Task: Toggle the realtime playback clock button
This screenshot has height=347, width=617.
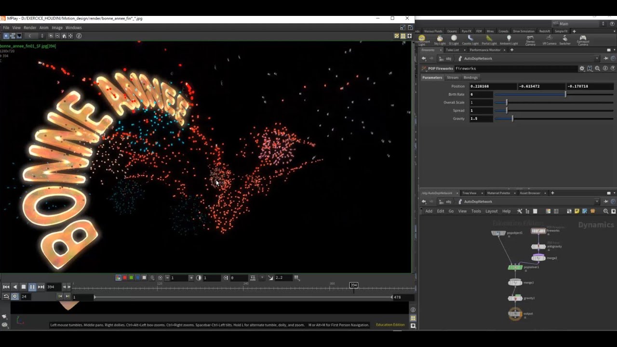Action: [15, 296]
